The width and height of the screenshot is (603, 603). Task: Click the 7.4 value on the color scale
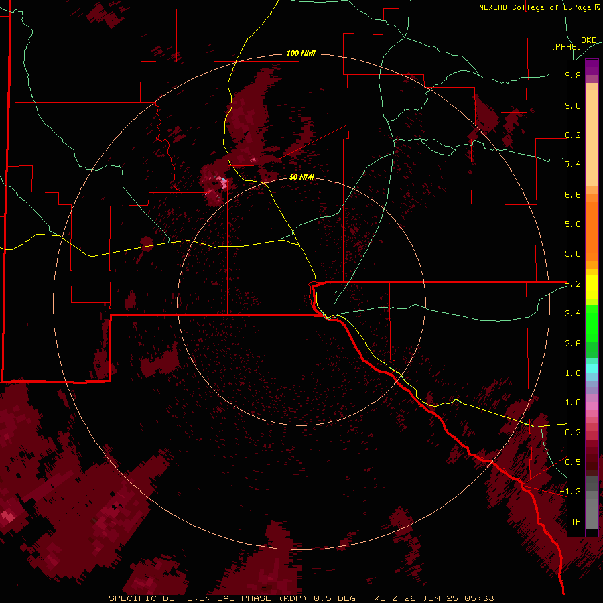coord(573,165)
